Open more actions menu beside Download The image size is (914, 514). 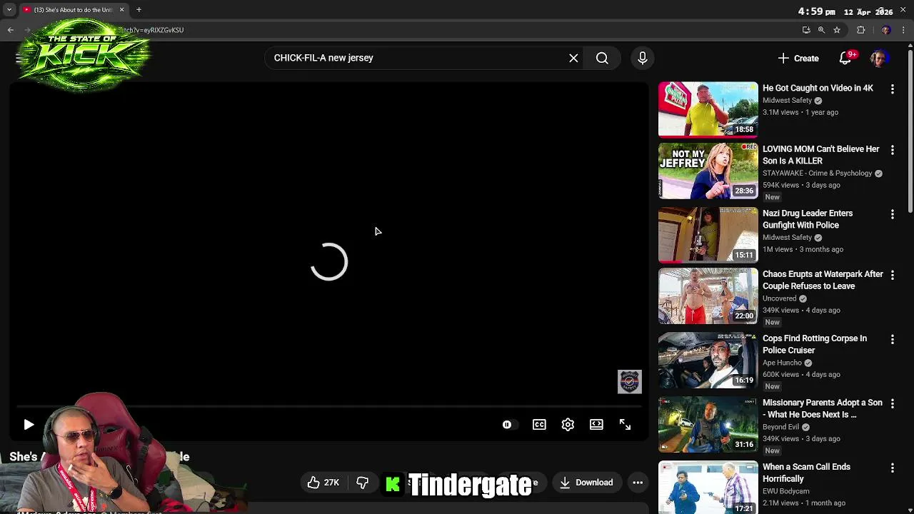coord(638,483)
